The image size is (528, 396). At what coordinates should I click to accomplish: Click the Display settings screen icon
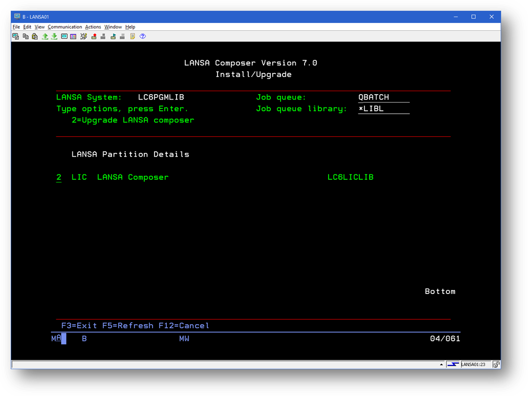coord(64,36)
